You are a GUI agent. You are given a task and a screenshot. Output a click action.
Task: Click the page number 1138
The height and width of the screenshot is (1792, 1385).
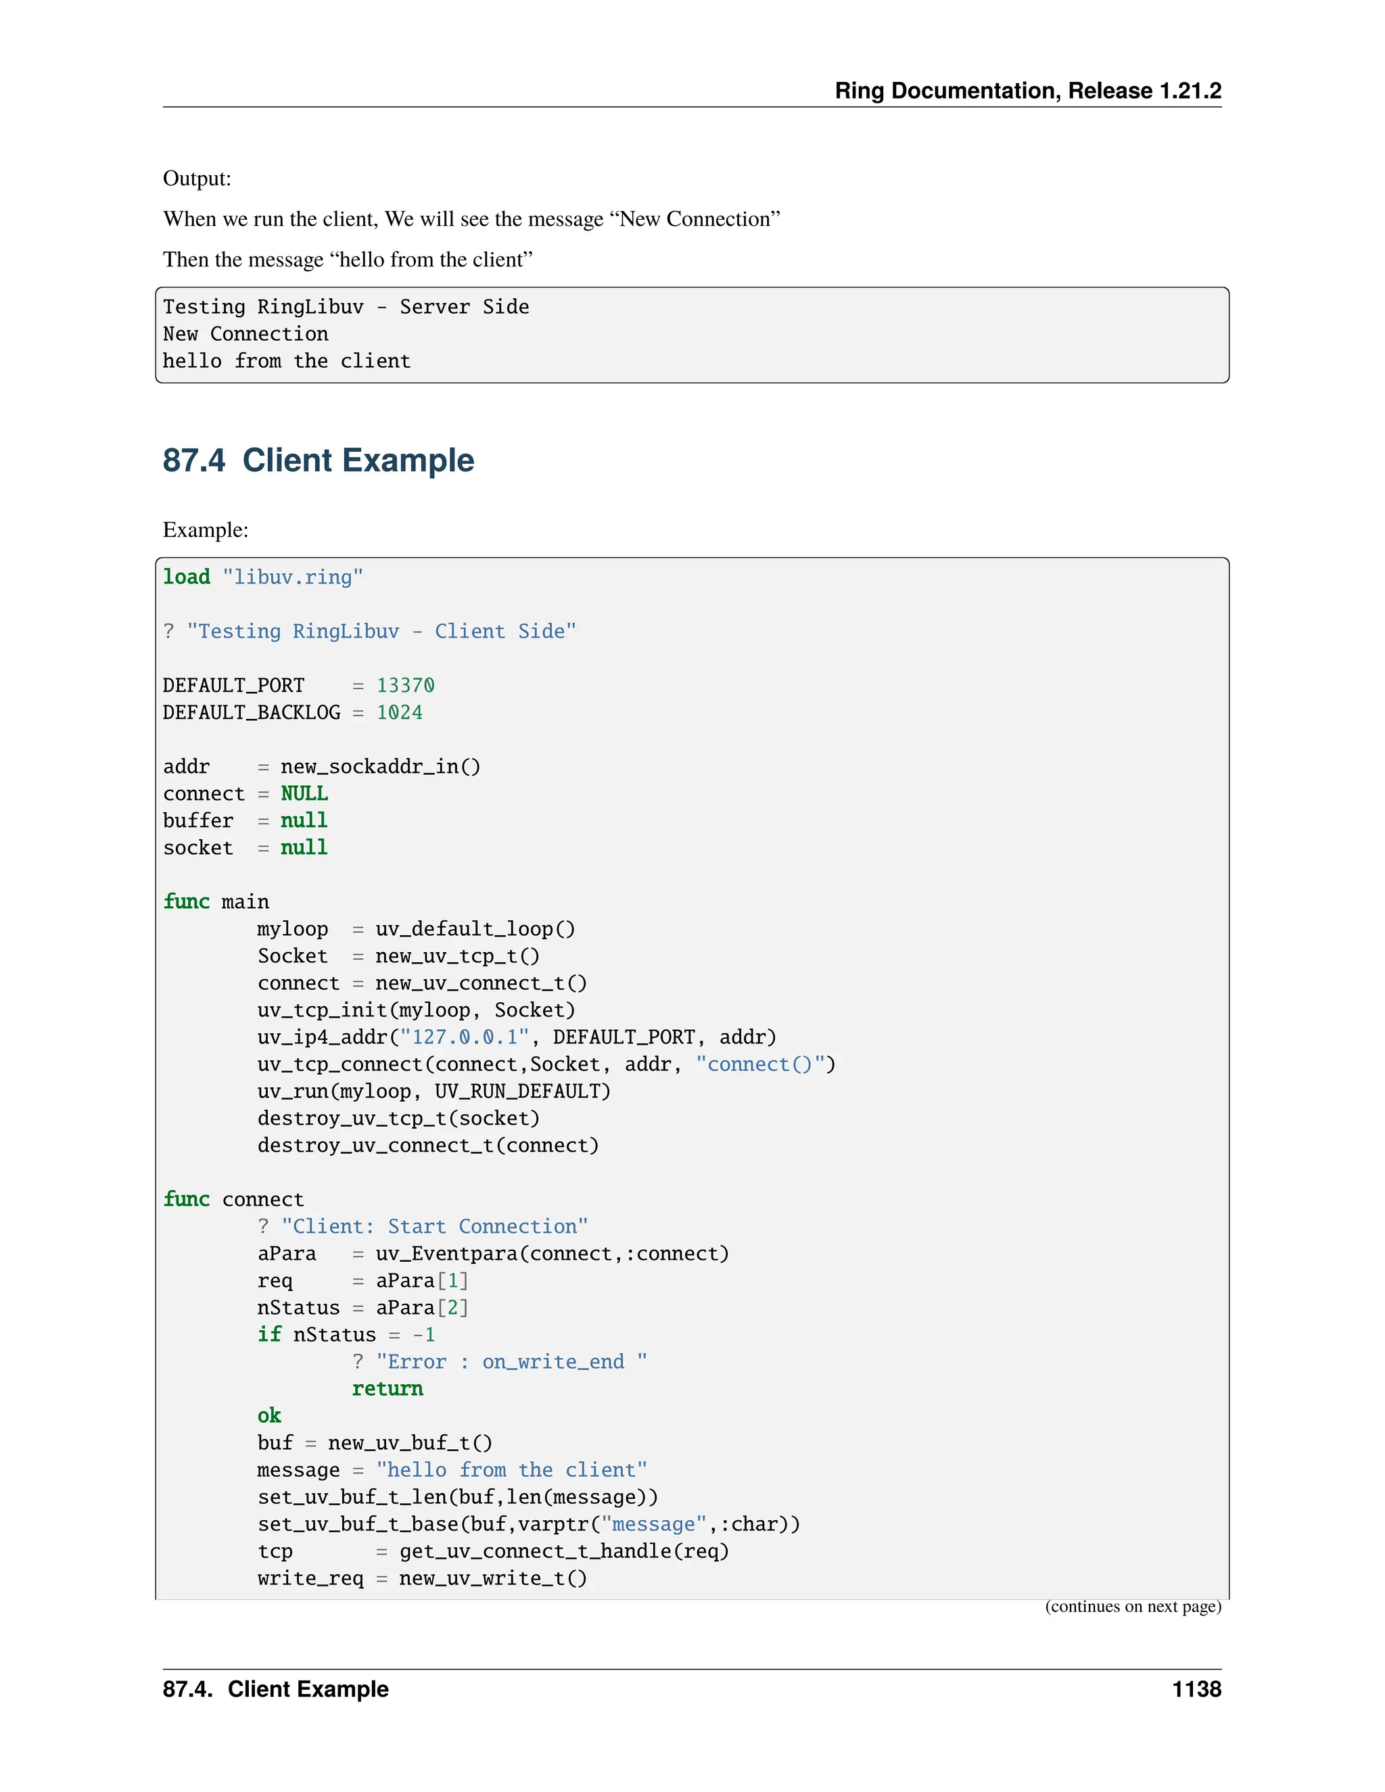[x=1196, y=1689]
